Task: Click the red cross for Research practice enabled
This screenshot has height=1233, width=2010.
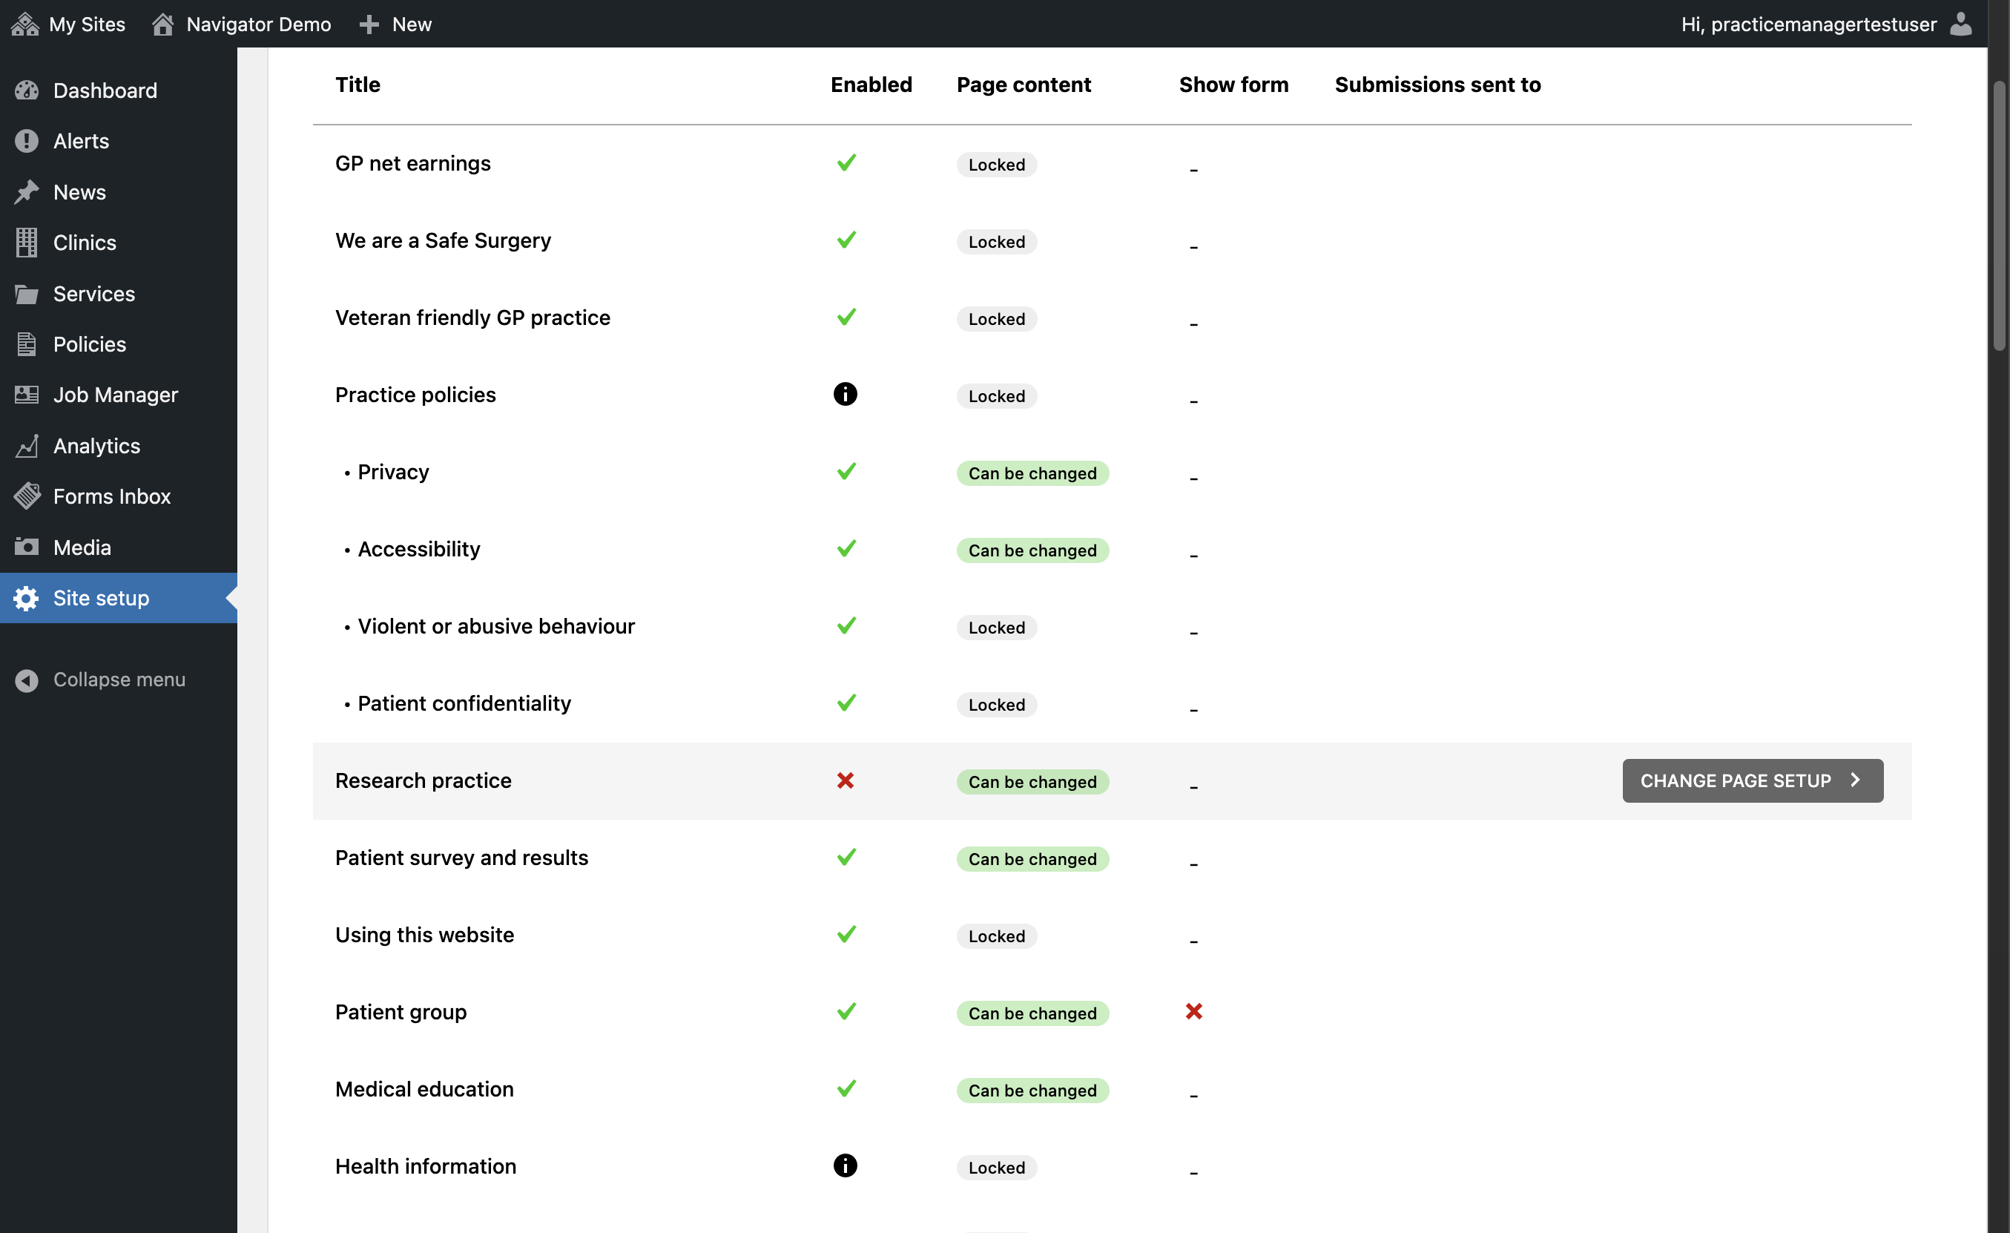Action: (845, 780)
